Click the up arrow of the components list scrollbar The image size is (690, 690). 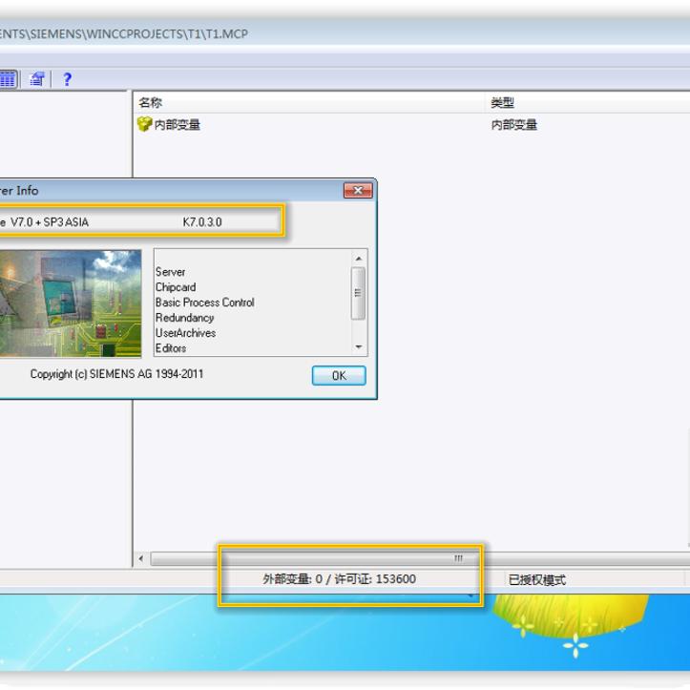point(359,259)
